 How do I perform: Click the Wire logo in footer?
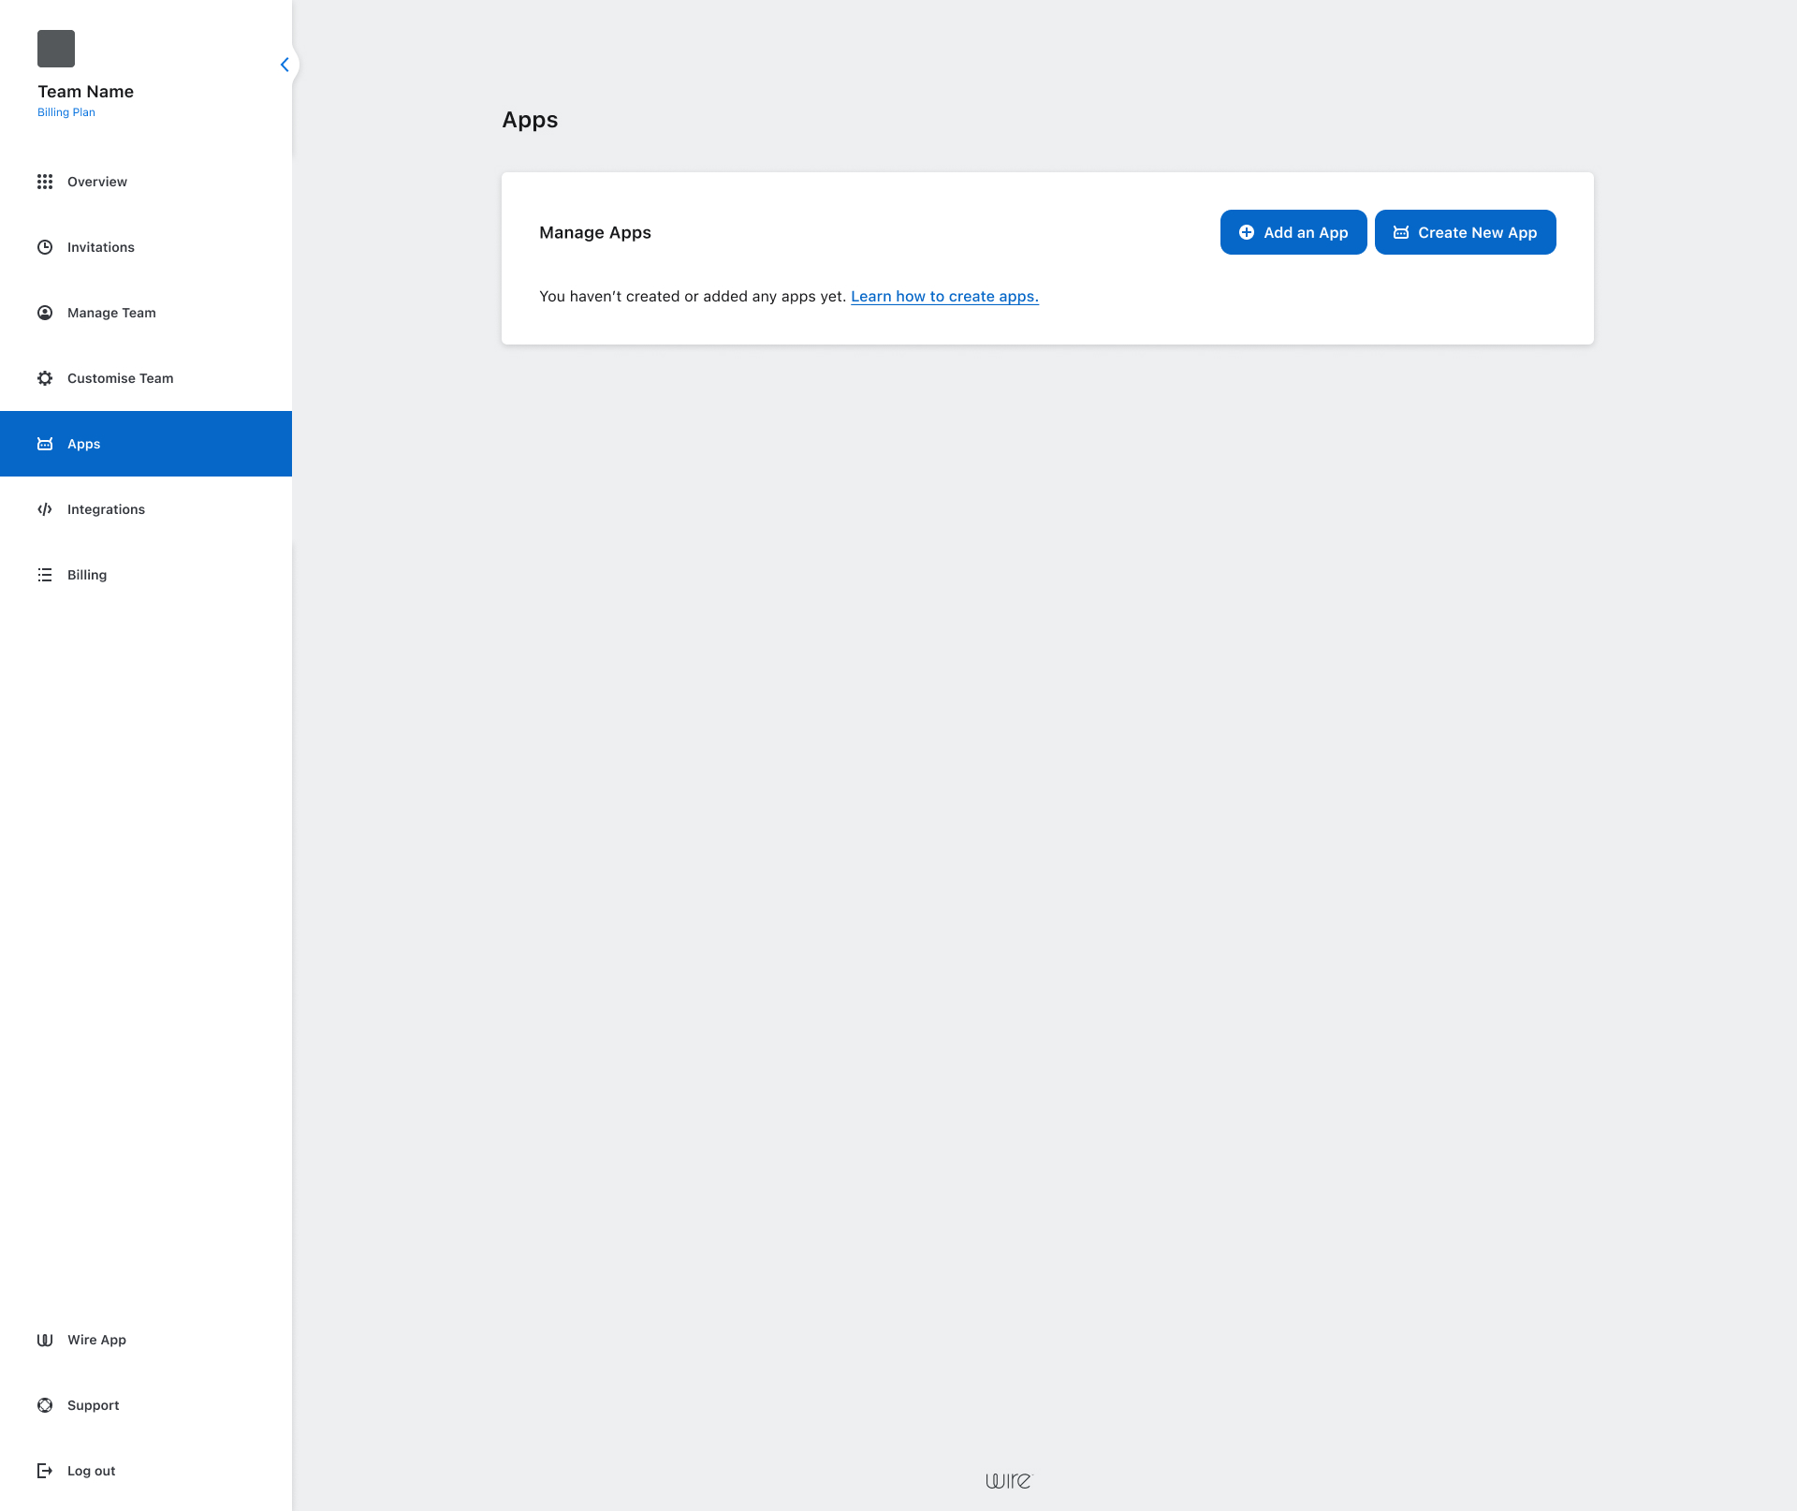1008,1480
